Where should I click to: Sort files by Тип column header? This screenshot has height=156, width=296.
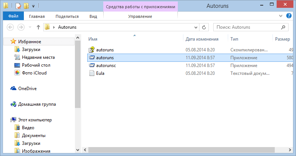(234, 39)
